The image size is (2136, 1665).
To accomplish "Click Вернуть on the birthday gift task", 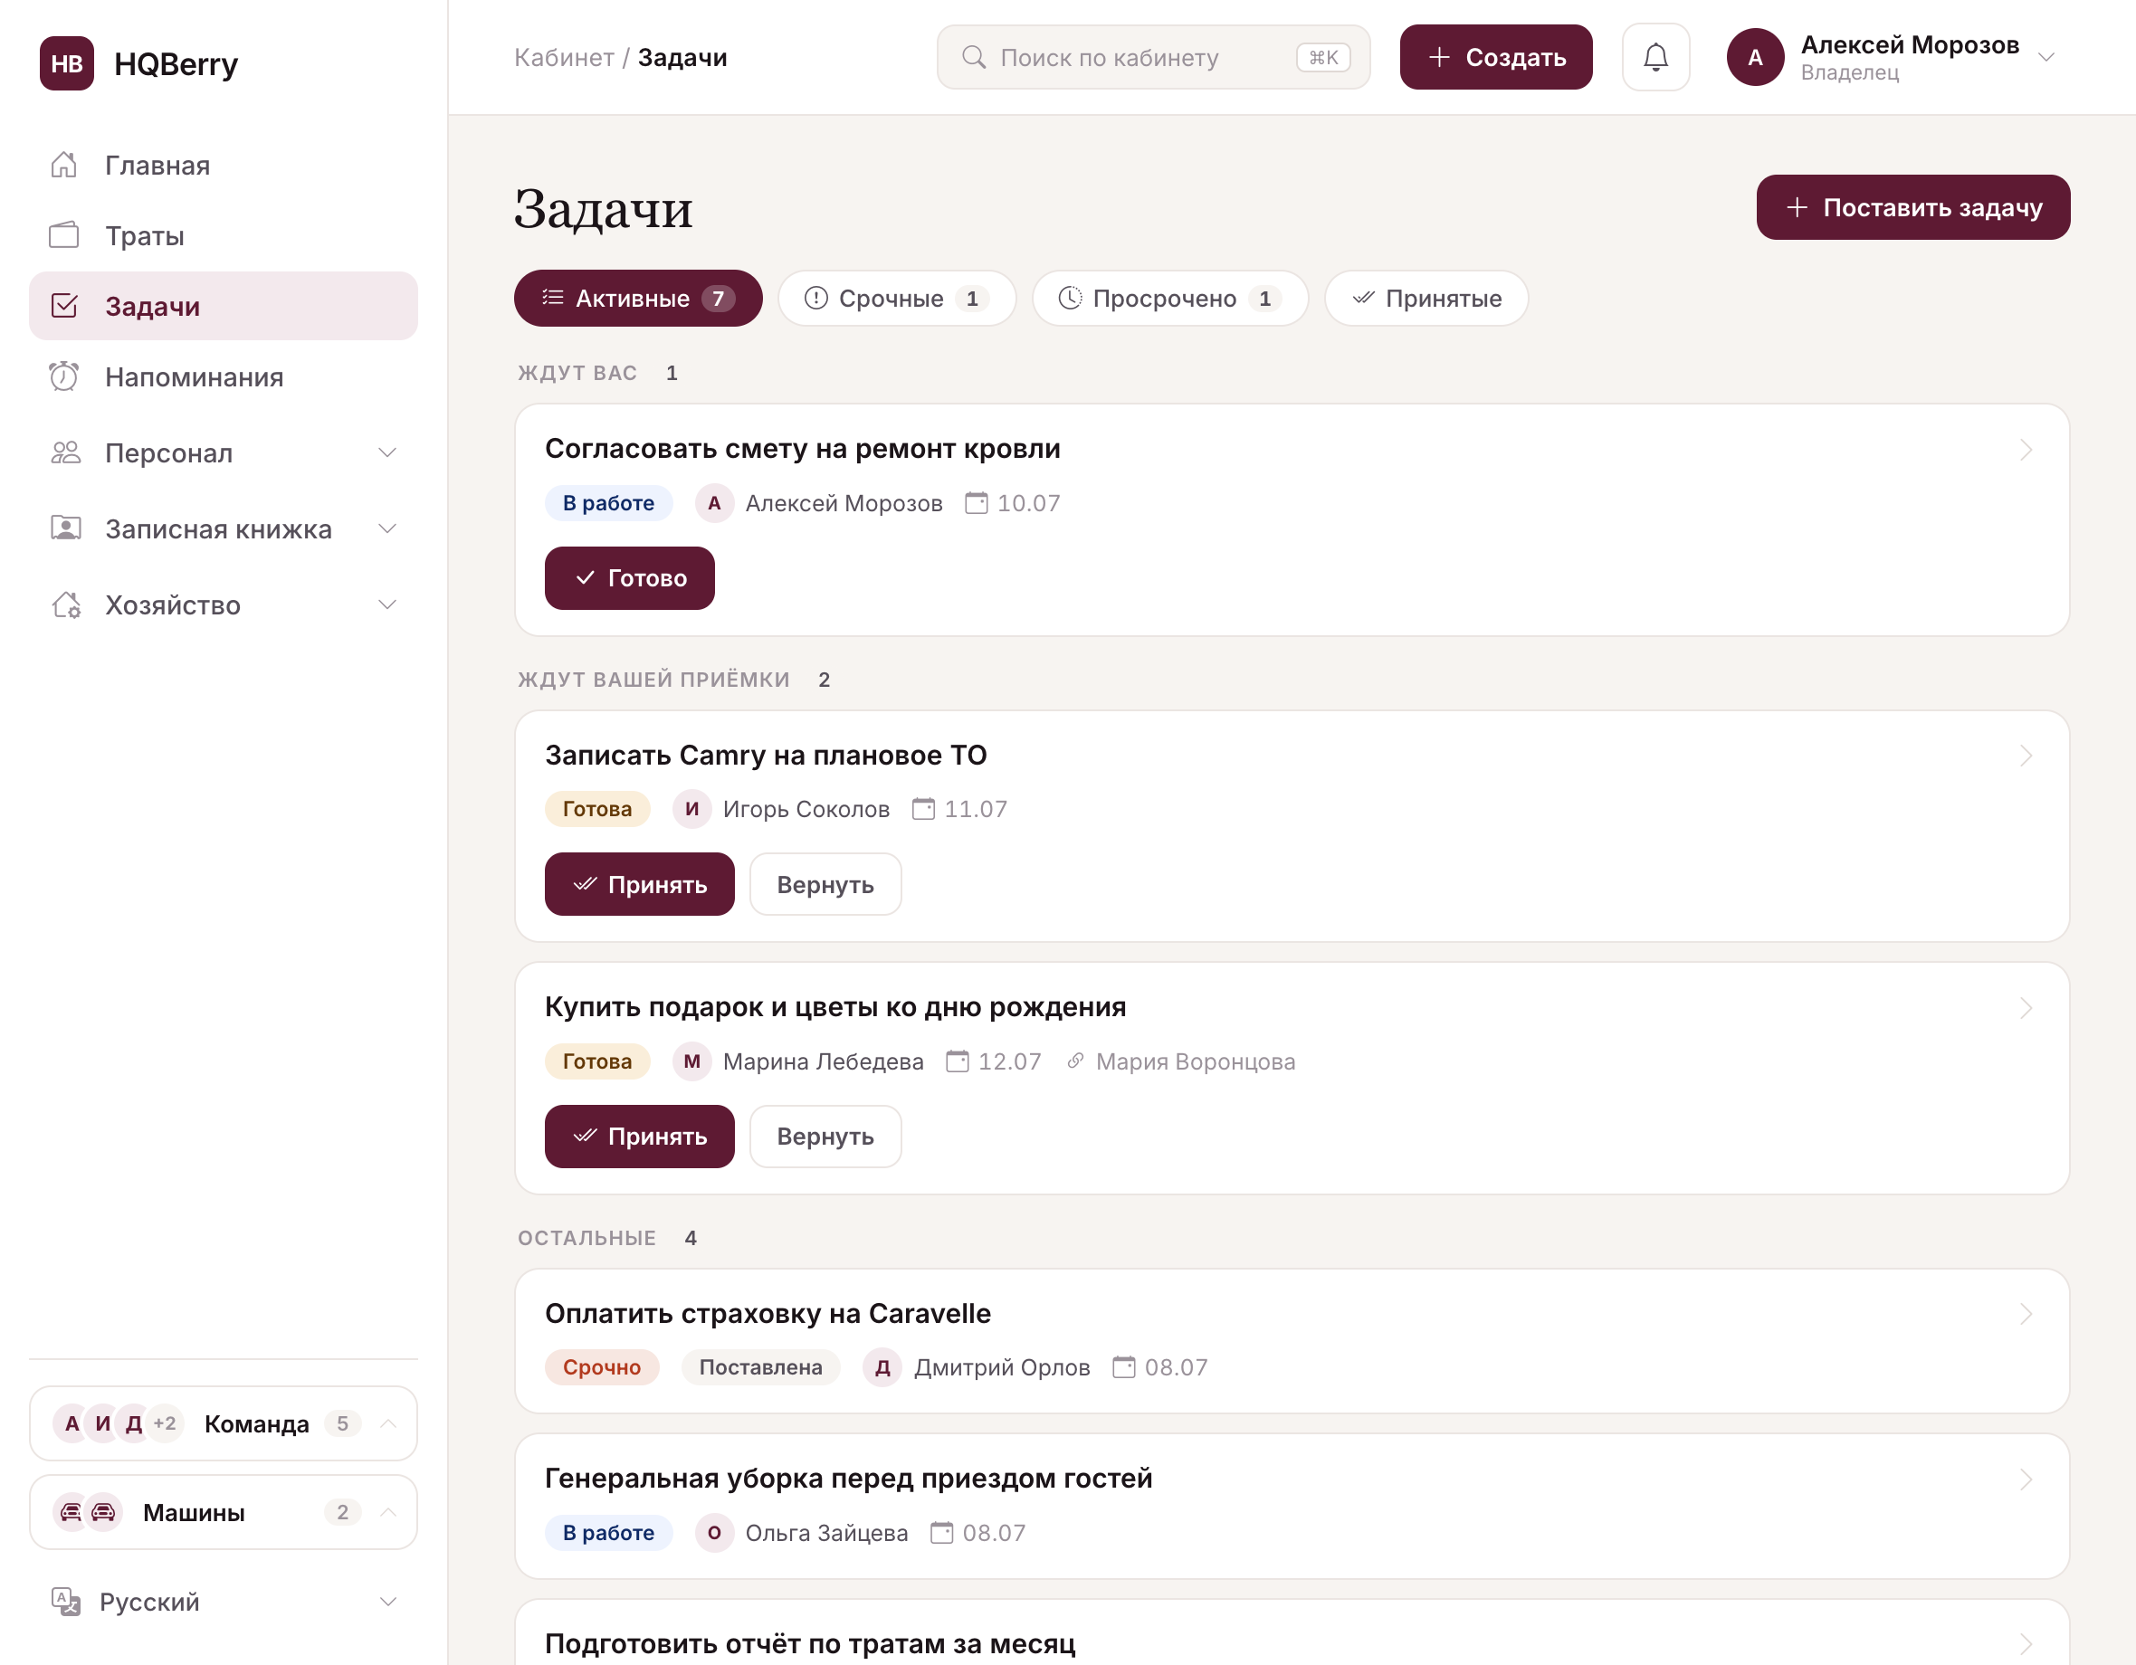I will (825, 1136).
